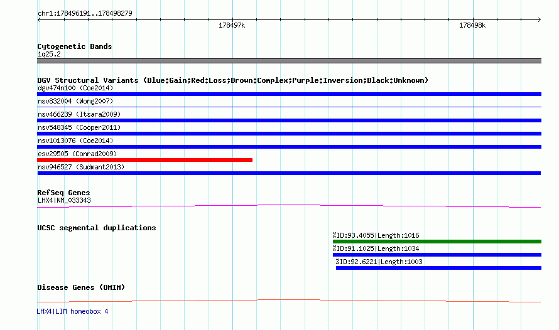Click the blue dgv474n100 (Coe2014) variant bar

(289, 94)
